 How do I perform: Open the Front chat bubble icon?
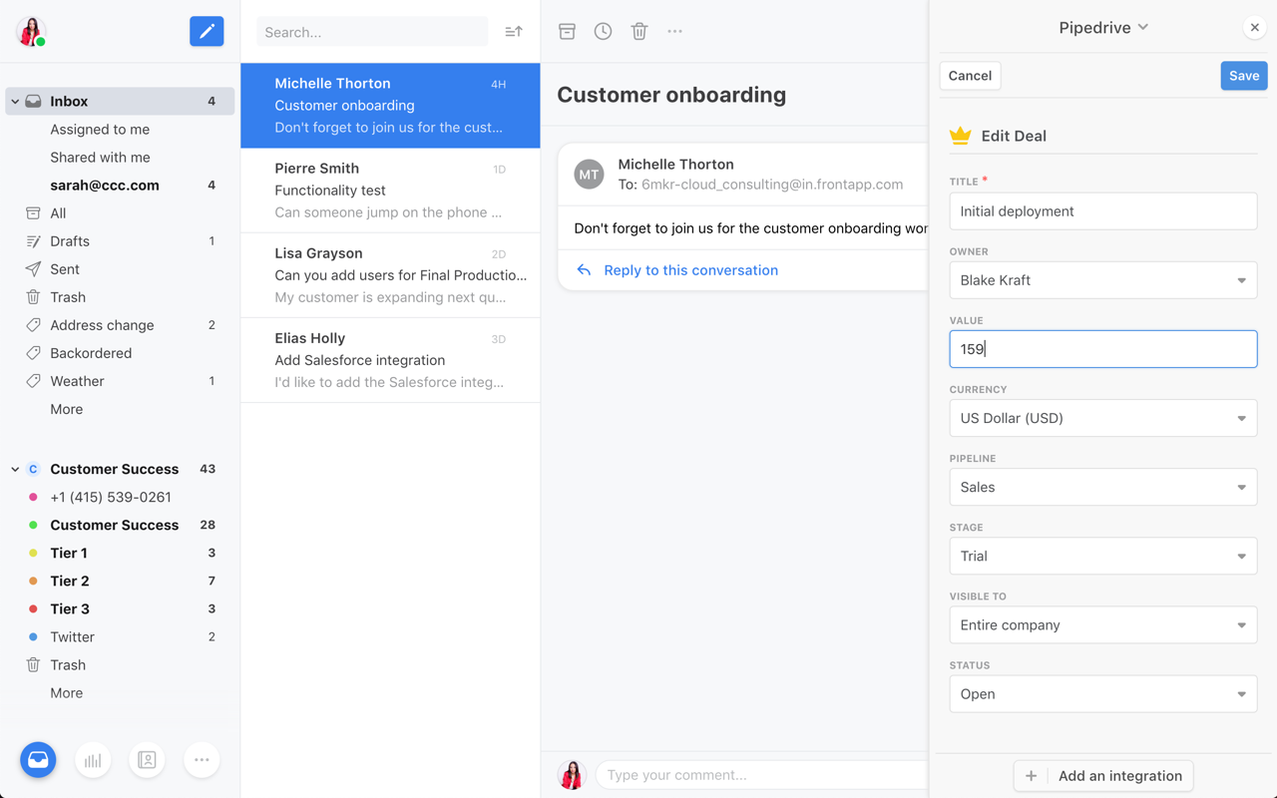tap(37, 759)
